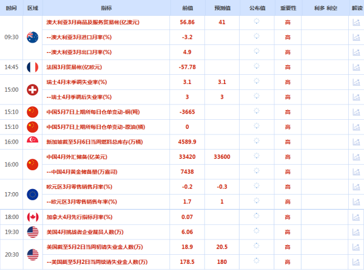Open 中国4月外汇储备(亿美元) indicator
Viewport: 364px width, 270px height.
(x=77, y=157)
